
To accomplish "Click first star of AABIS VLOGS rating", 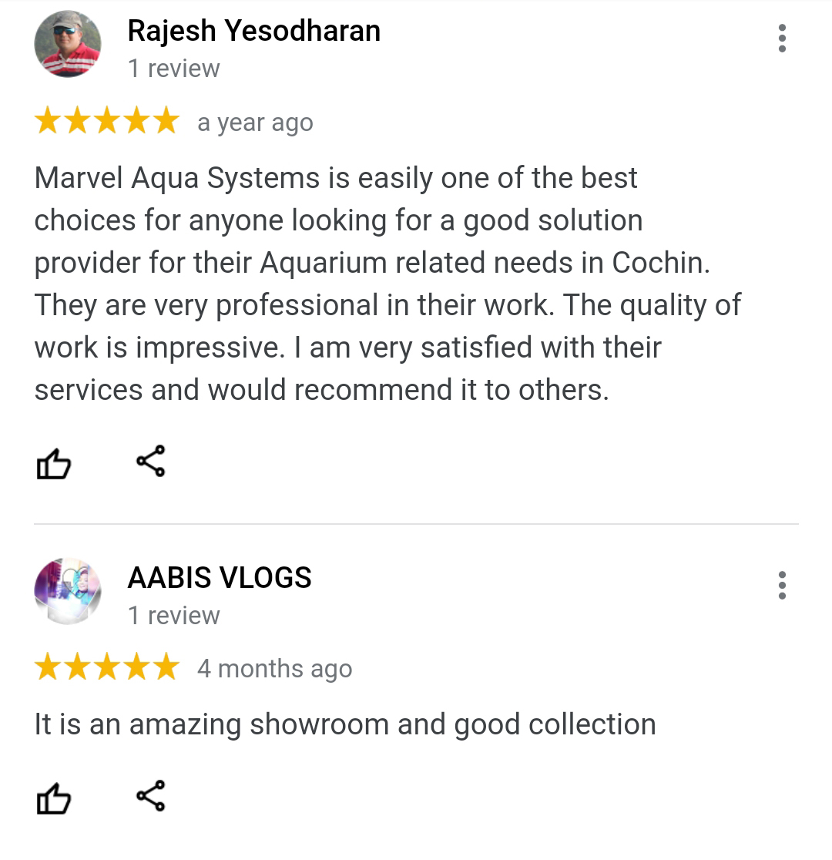I will click(49, 667).
